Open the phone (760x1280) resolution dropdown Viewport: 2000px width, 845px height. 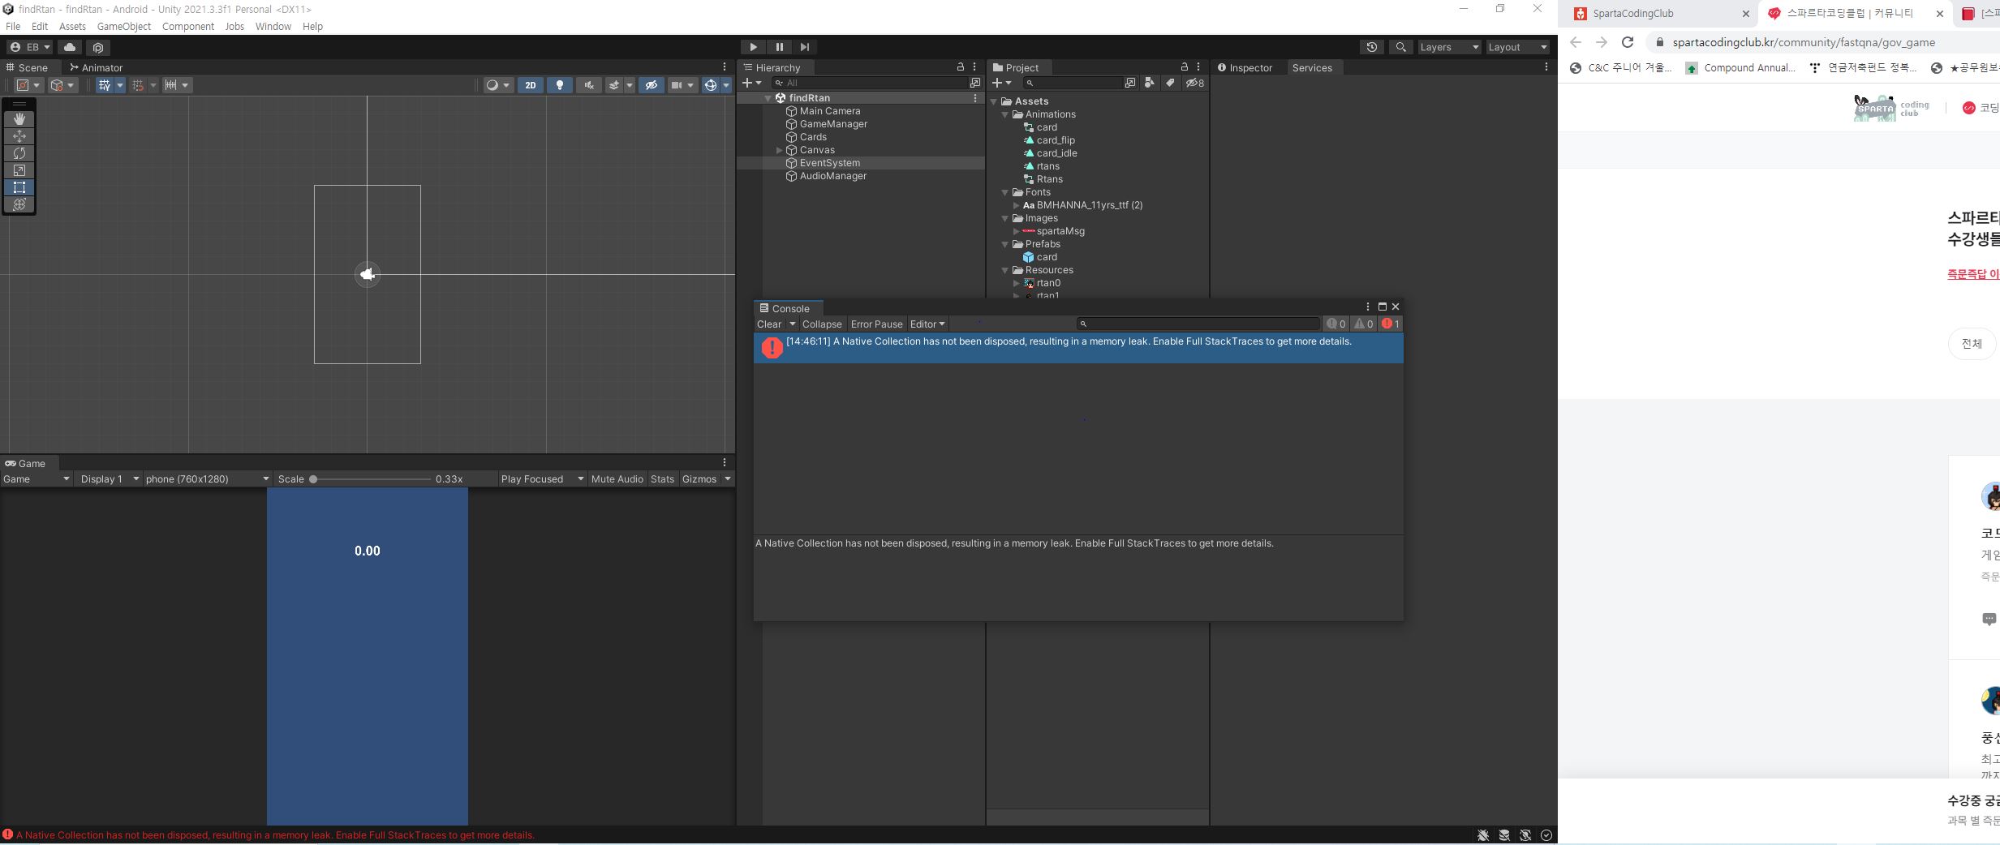pyautogui.click(x=207, y=479)
